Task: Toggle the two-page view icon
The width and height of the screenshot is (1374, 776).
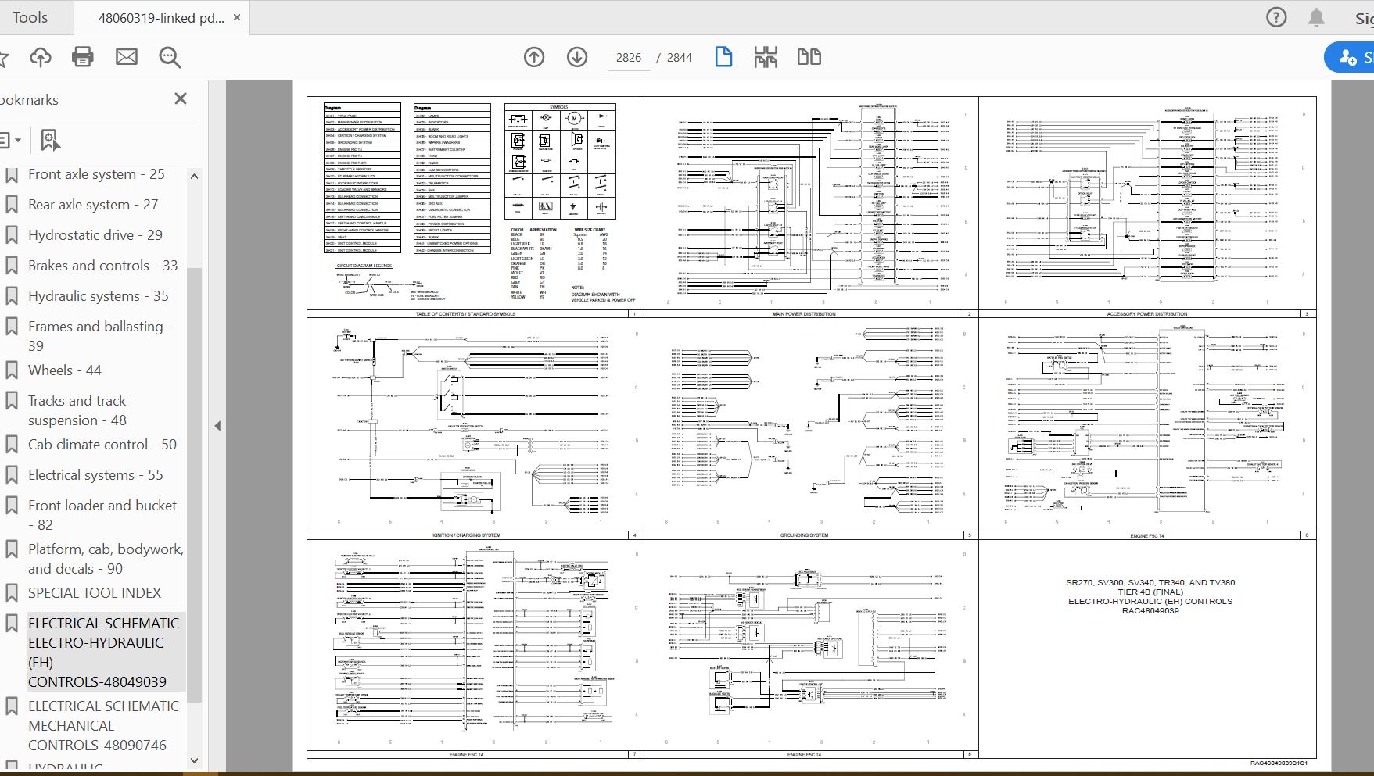Action: click(809, 57)
